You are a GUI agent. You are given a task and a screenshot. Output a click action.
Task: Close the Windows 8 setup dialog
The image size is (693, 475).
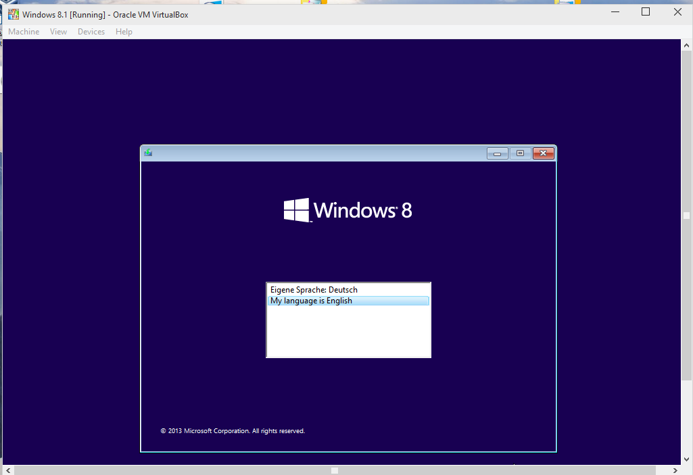(543, 153)
